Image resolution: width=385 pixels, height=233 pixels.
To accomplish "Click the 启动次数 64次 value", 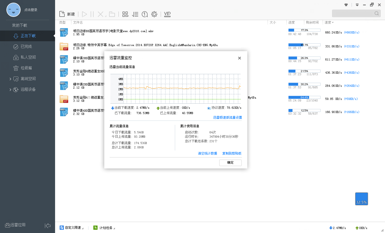I will click(x=213, y=132).
